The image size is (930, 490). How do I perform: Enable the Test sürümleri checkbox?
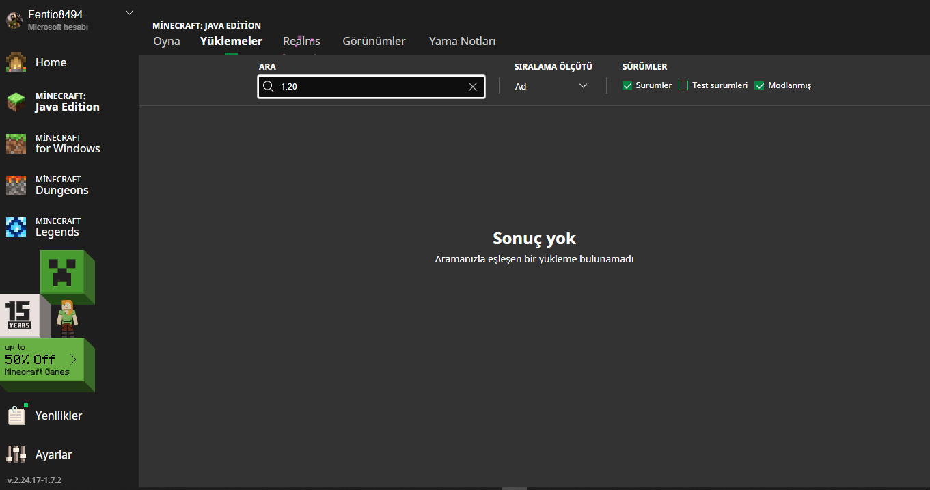(683, 86)
